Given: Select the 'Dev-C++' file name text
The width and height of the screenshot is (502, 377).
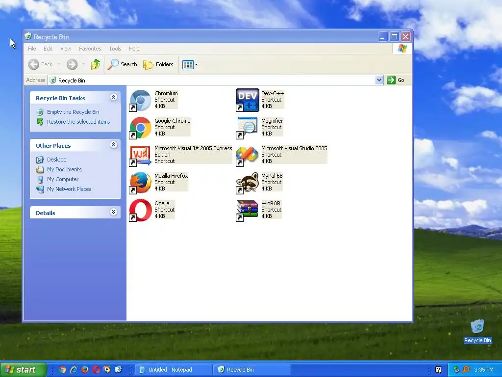Looking at the screenshot, I should 273,93.
